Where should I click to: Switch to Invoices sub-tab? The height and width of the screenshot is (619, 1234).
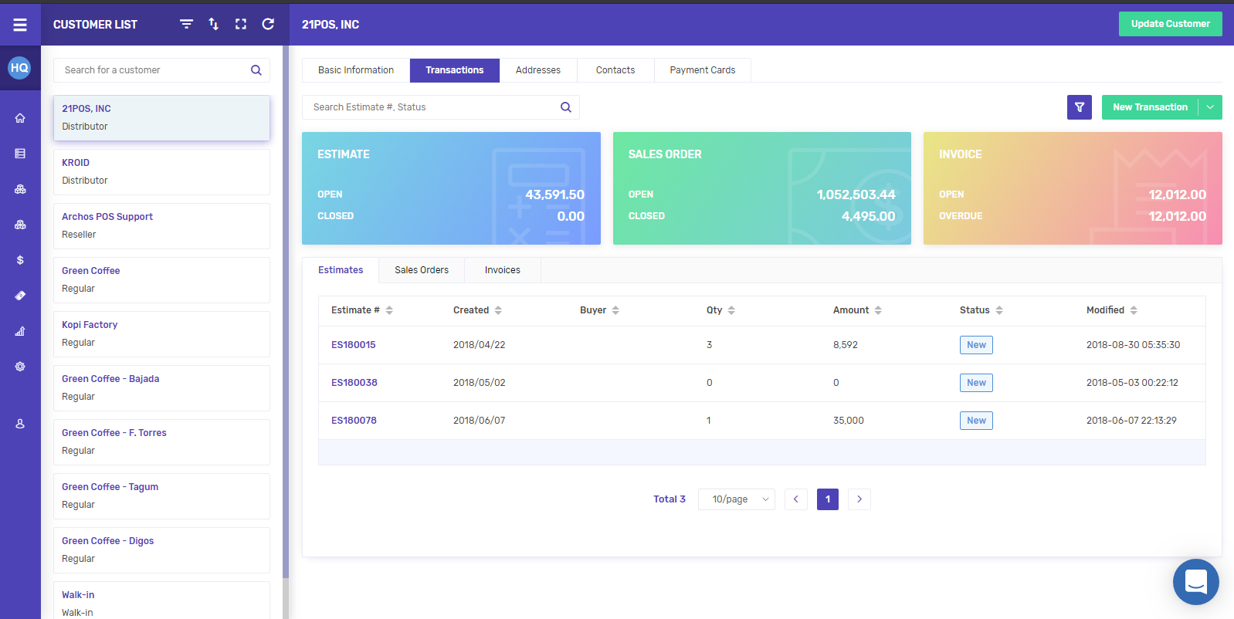coord(503,270)
